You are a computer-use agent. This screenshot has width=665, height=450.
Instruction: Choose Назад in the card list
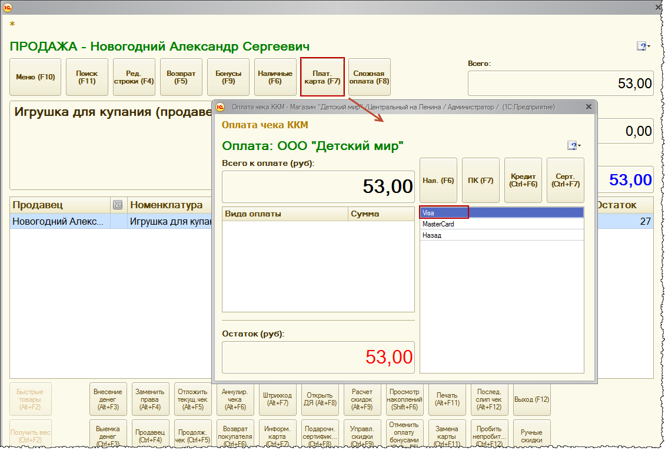click(502, 235)
